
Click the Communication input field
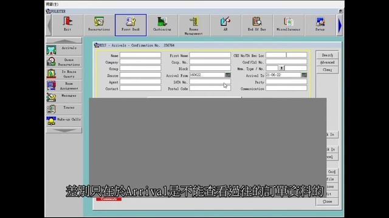tap(286, 88)
